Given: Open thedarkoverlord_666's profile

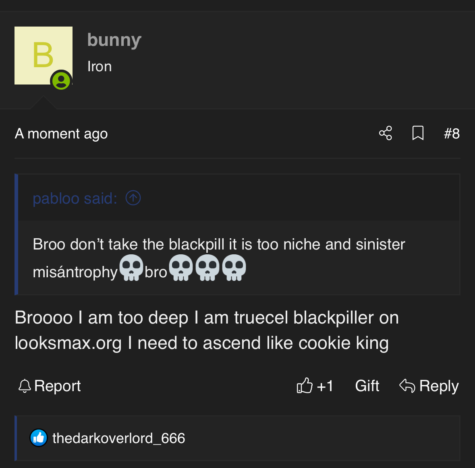Looking at the screenshot, I should pos(119,438).
